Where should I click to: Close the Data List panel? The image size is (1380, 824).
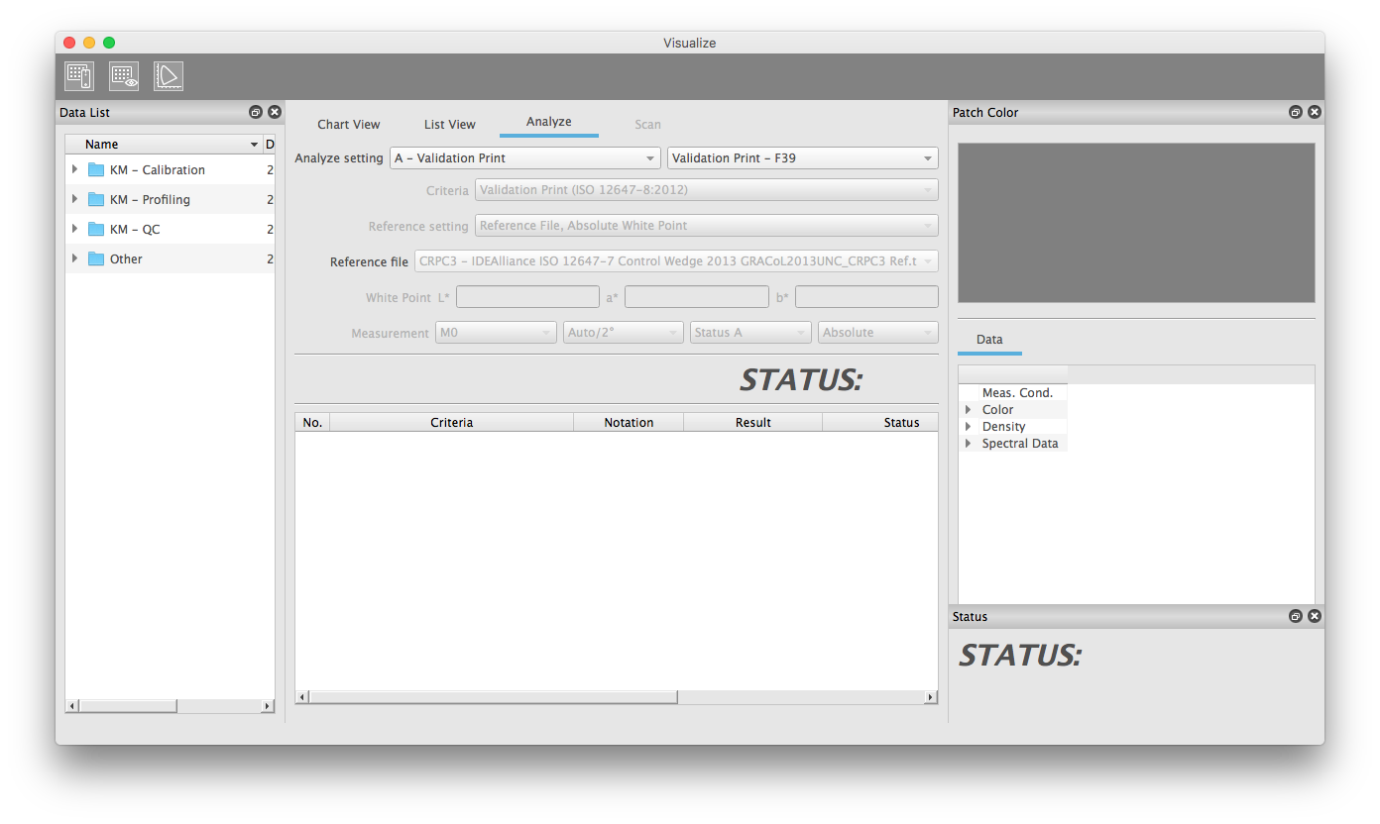coord(275,113)
